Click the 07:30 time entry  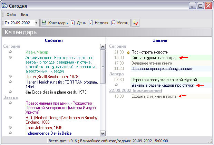tap(119, 80)
